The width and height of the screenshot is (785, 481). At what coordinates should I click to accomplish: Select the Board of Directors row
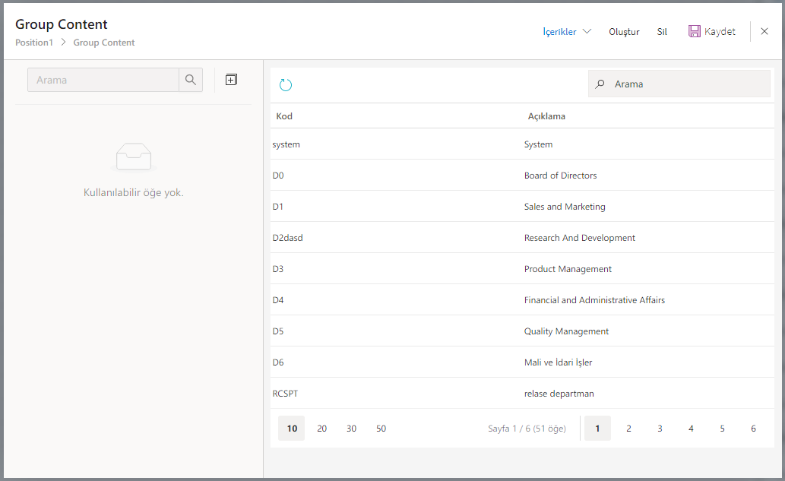coord(522,176)
